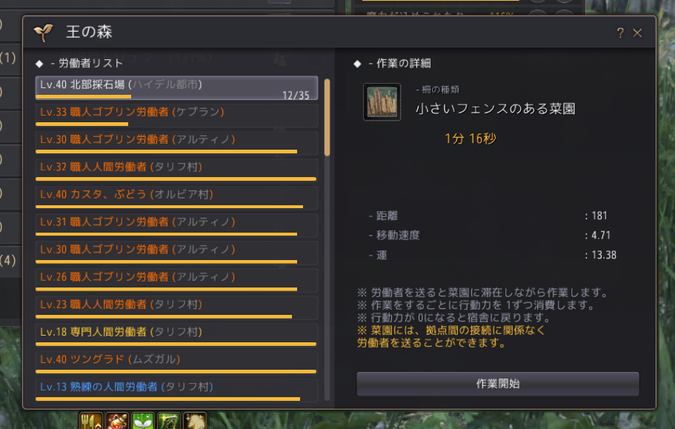Select Lv.33 職人ゴブリン労働者 (ケプラン)
675x429 pixels.
(176, 116)
